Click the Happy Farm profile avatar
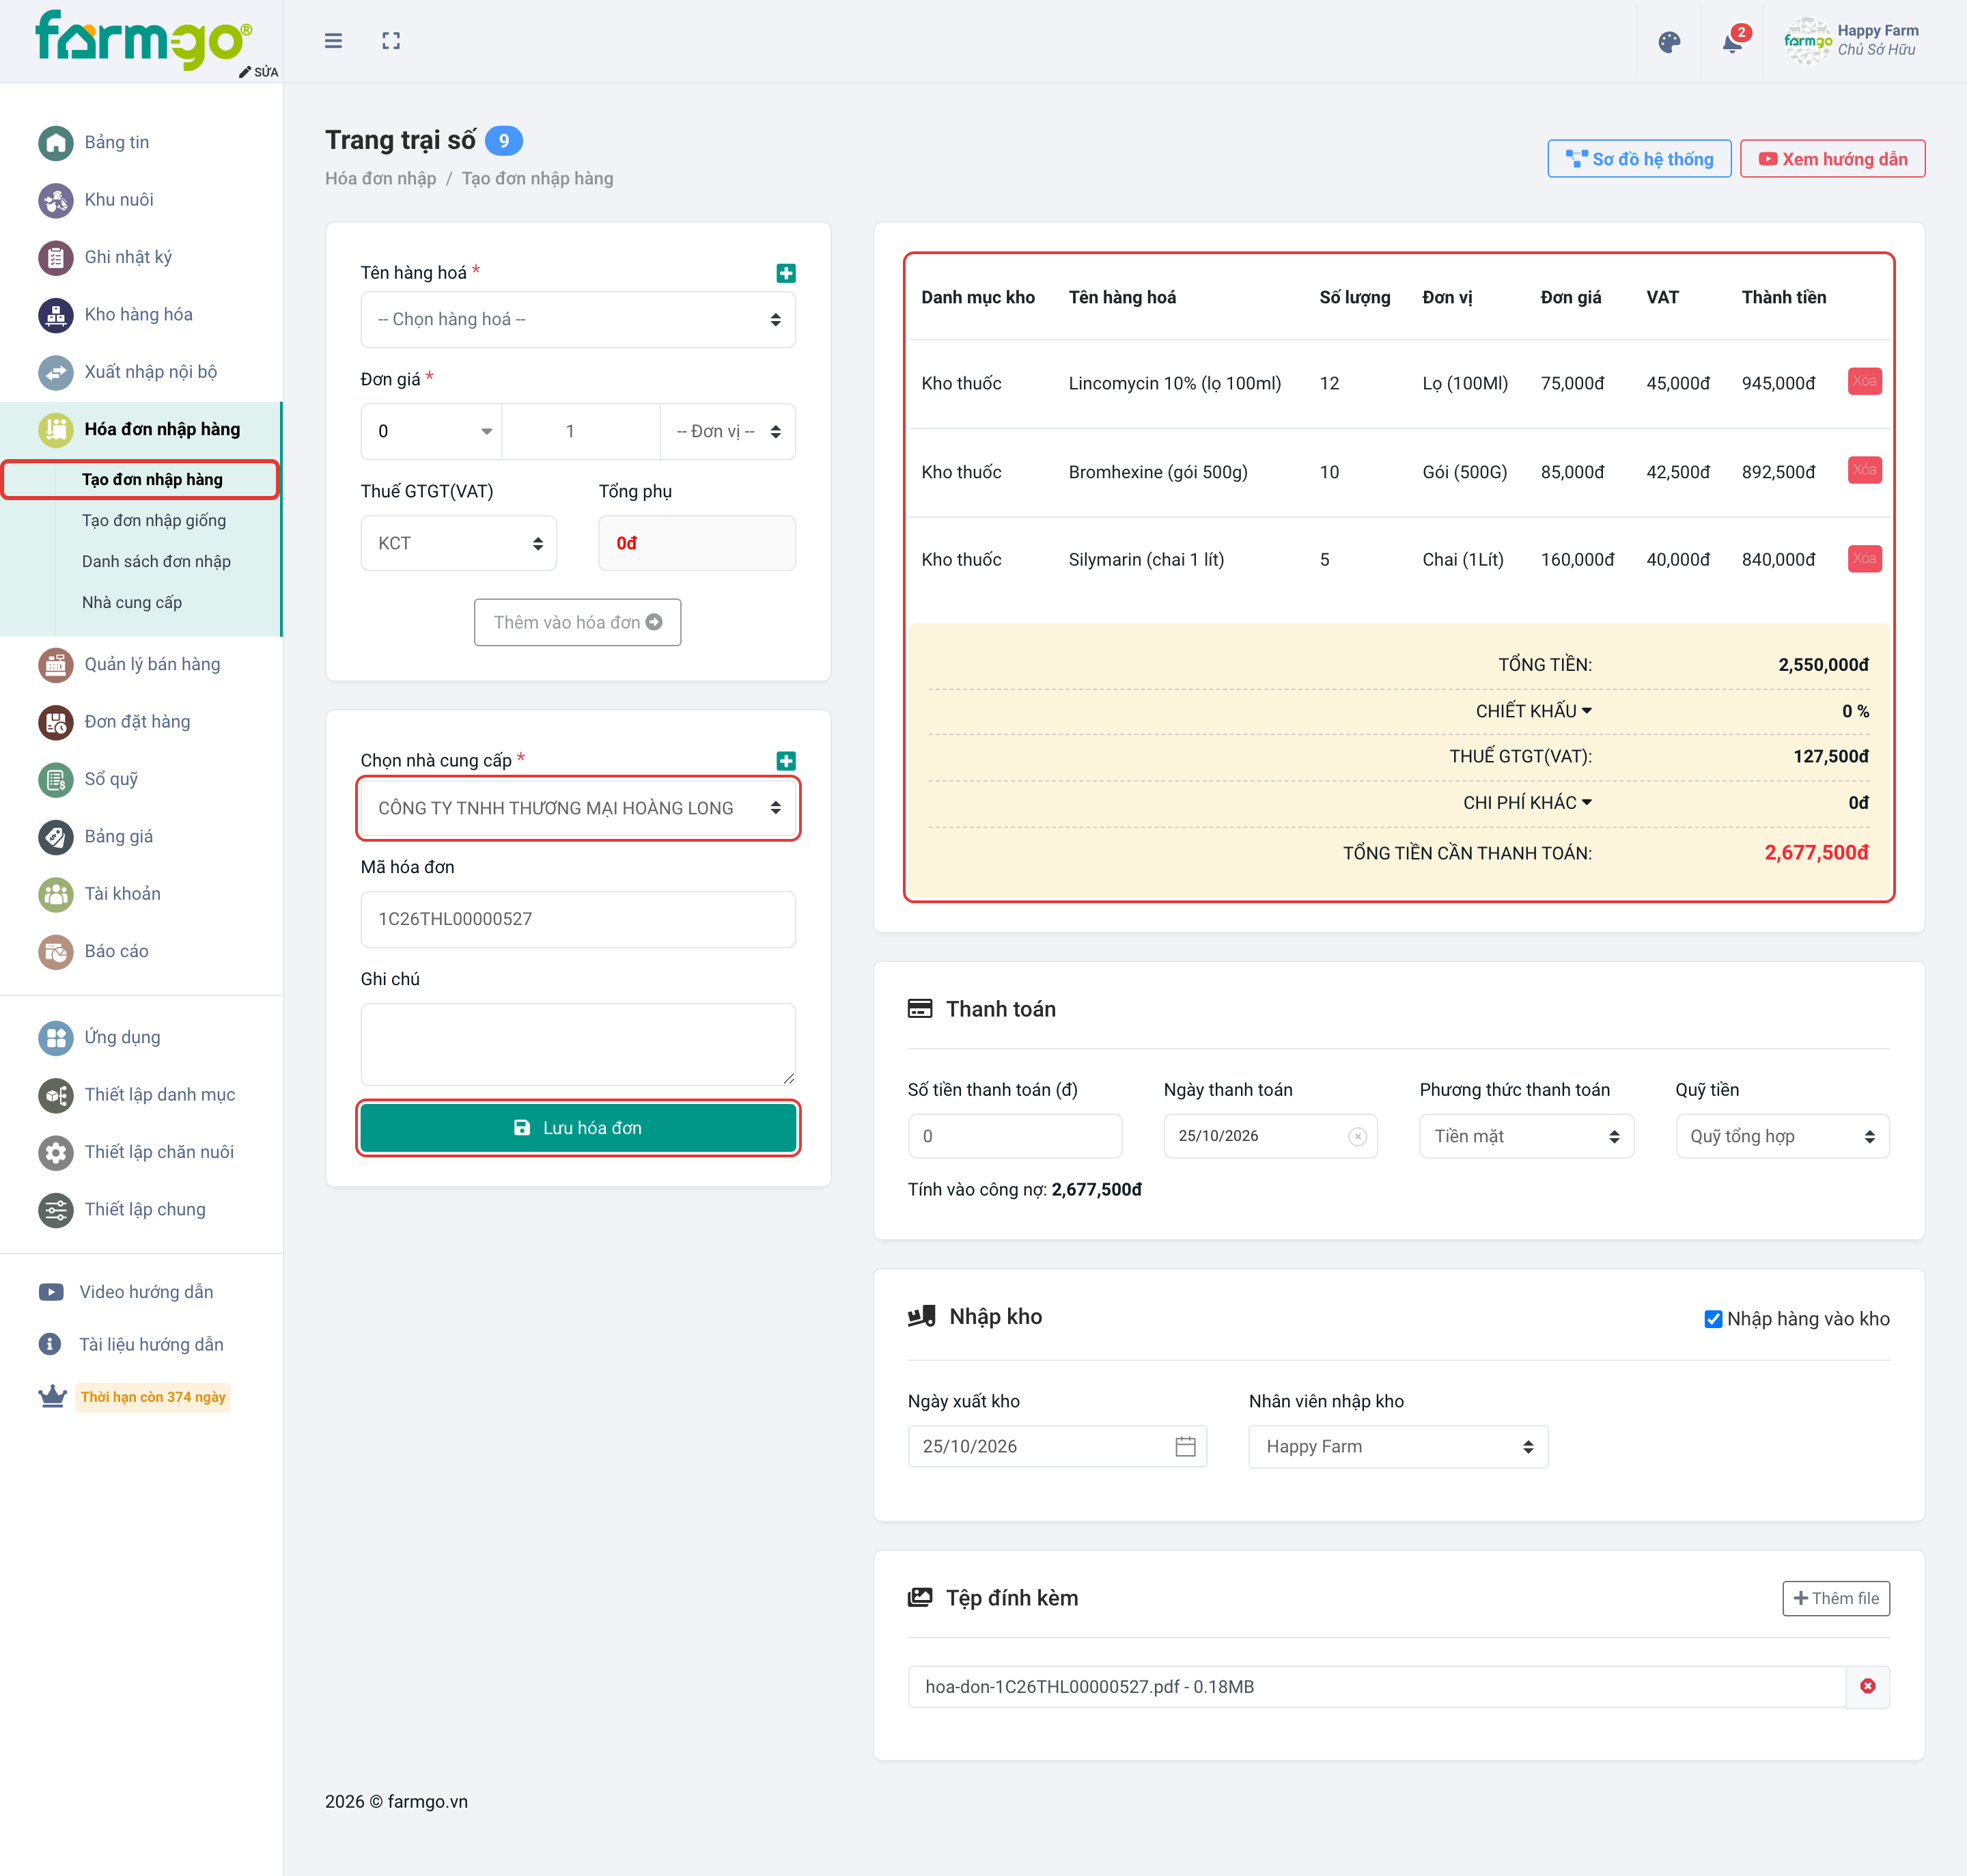This screenshot has height=1876, width=1967. 1807,41
